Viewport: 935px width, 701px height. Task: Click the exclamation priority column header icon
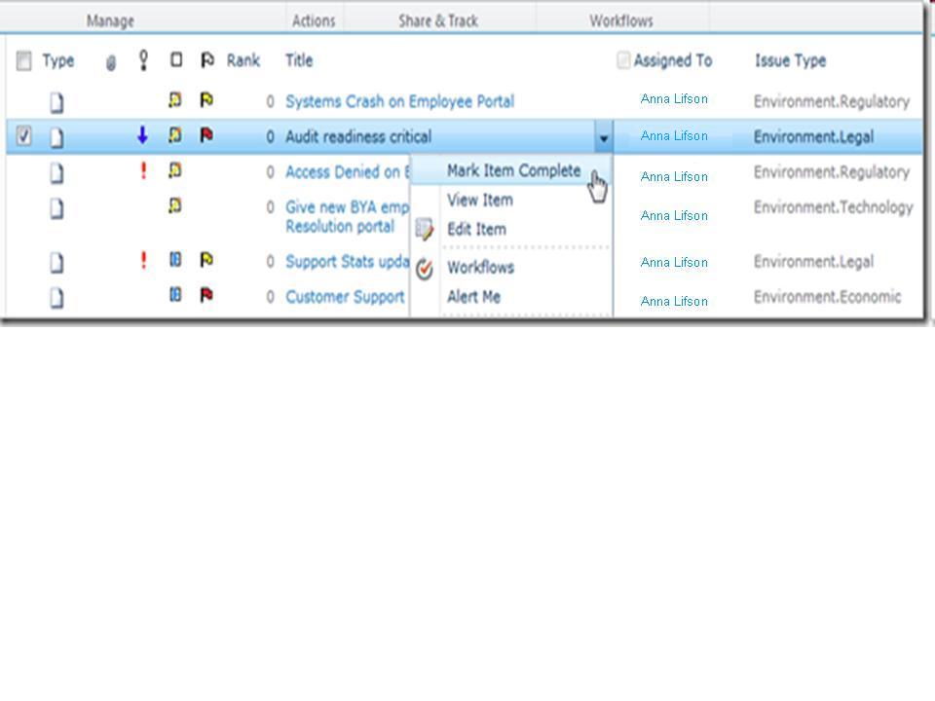(x=142, y=60)
